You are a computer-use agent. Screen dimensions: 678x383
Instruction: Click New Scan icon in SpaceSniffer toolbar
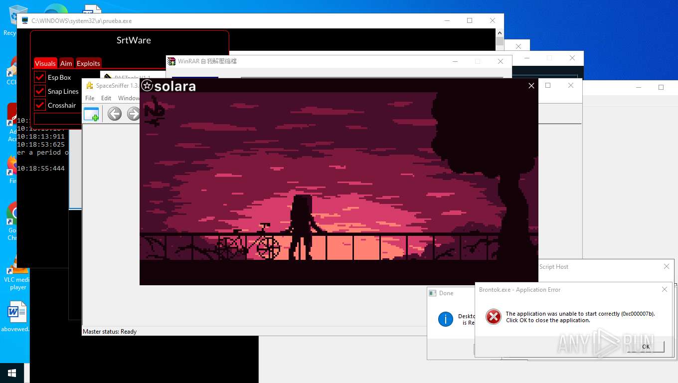pyautogui.click(x=91, y=114)
